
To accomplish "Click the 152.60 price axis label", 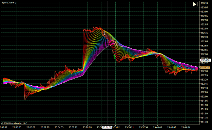I will click(204, 46).
